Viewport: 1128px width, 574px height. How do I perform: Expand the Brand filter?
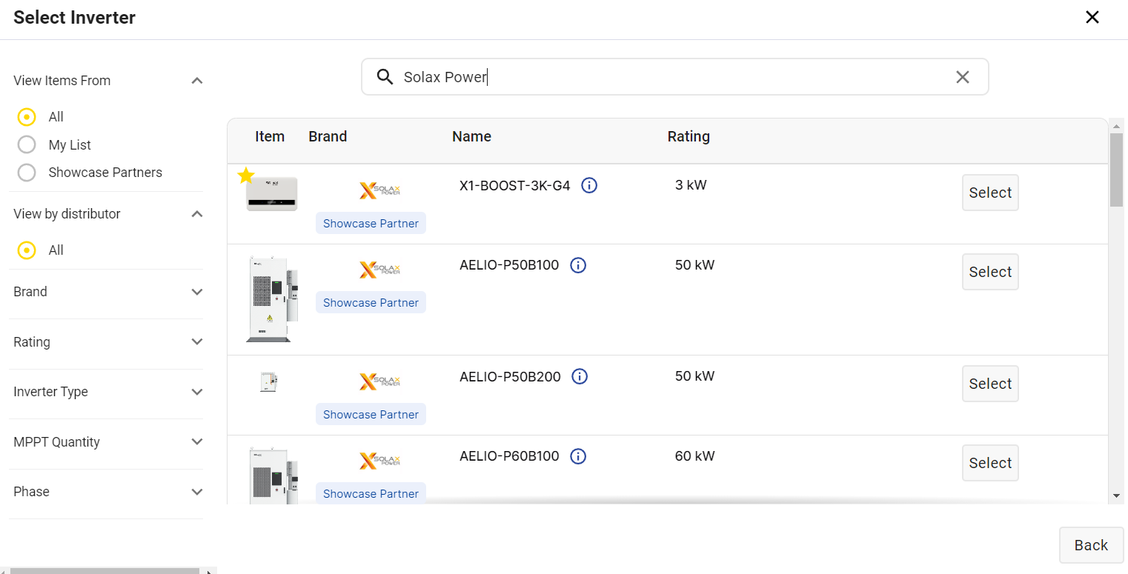[x=197, y=292]
